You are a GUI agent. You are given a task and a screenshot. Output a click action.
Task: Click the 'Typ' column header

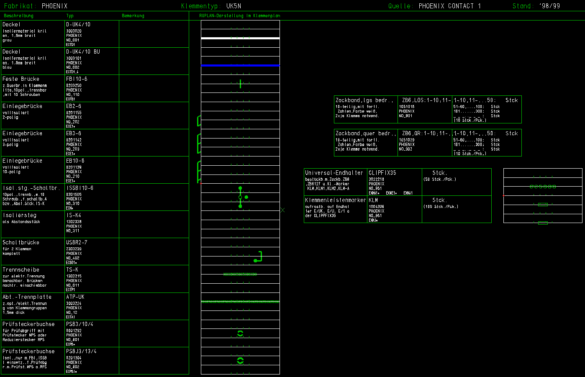70,16
